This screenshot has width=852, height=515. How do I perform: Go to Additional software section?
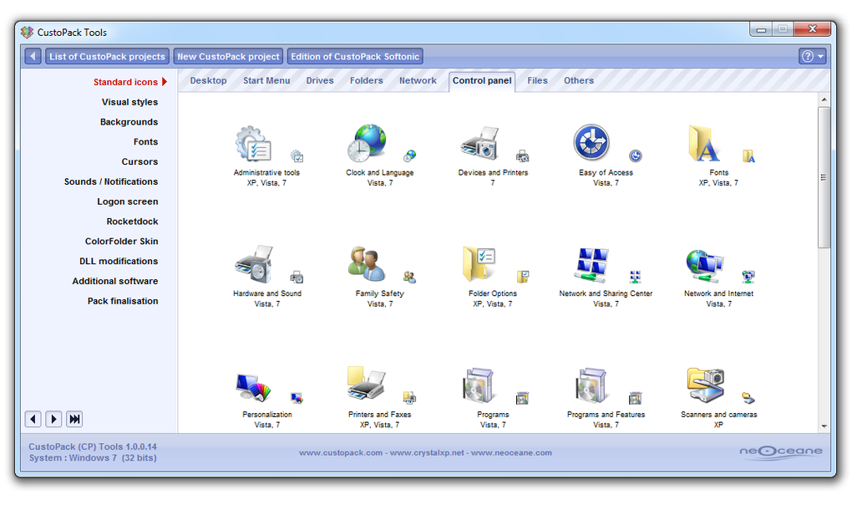[115, 281]
